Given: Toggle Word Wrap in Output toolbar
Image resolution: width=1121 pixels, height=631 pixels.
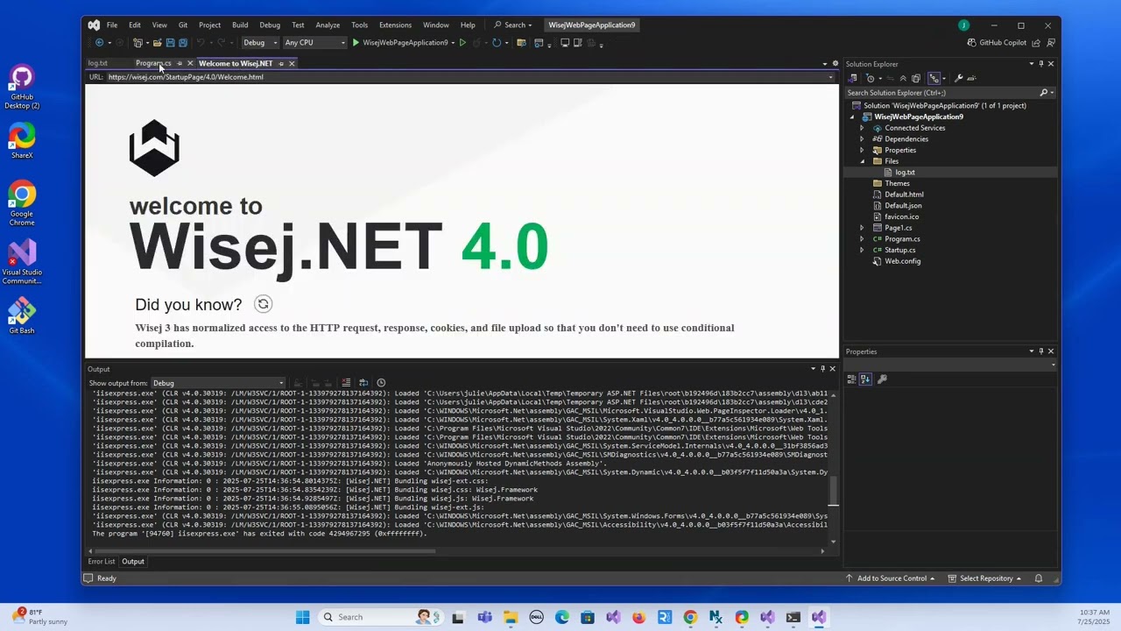Looking at the screenshot, I should click(x=363, y=383).
